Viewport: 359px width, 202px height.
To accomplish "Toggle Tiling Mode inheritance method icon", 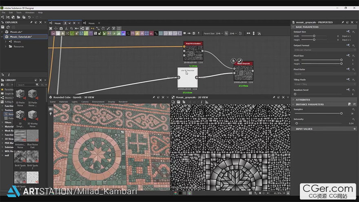I will (348, 80).
